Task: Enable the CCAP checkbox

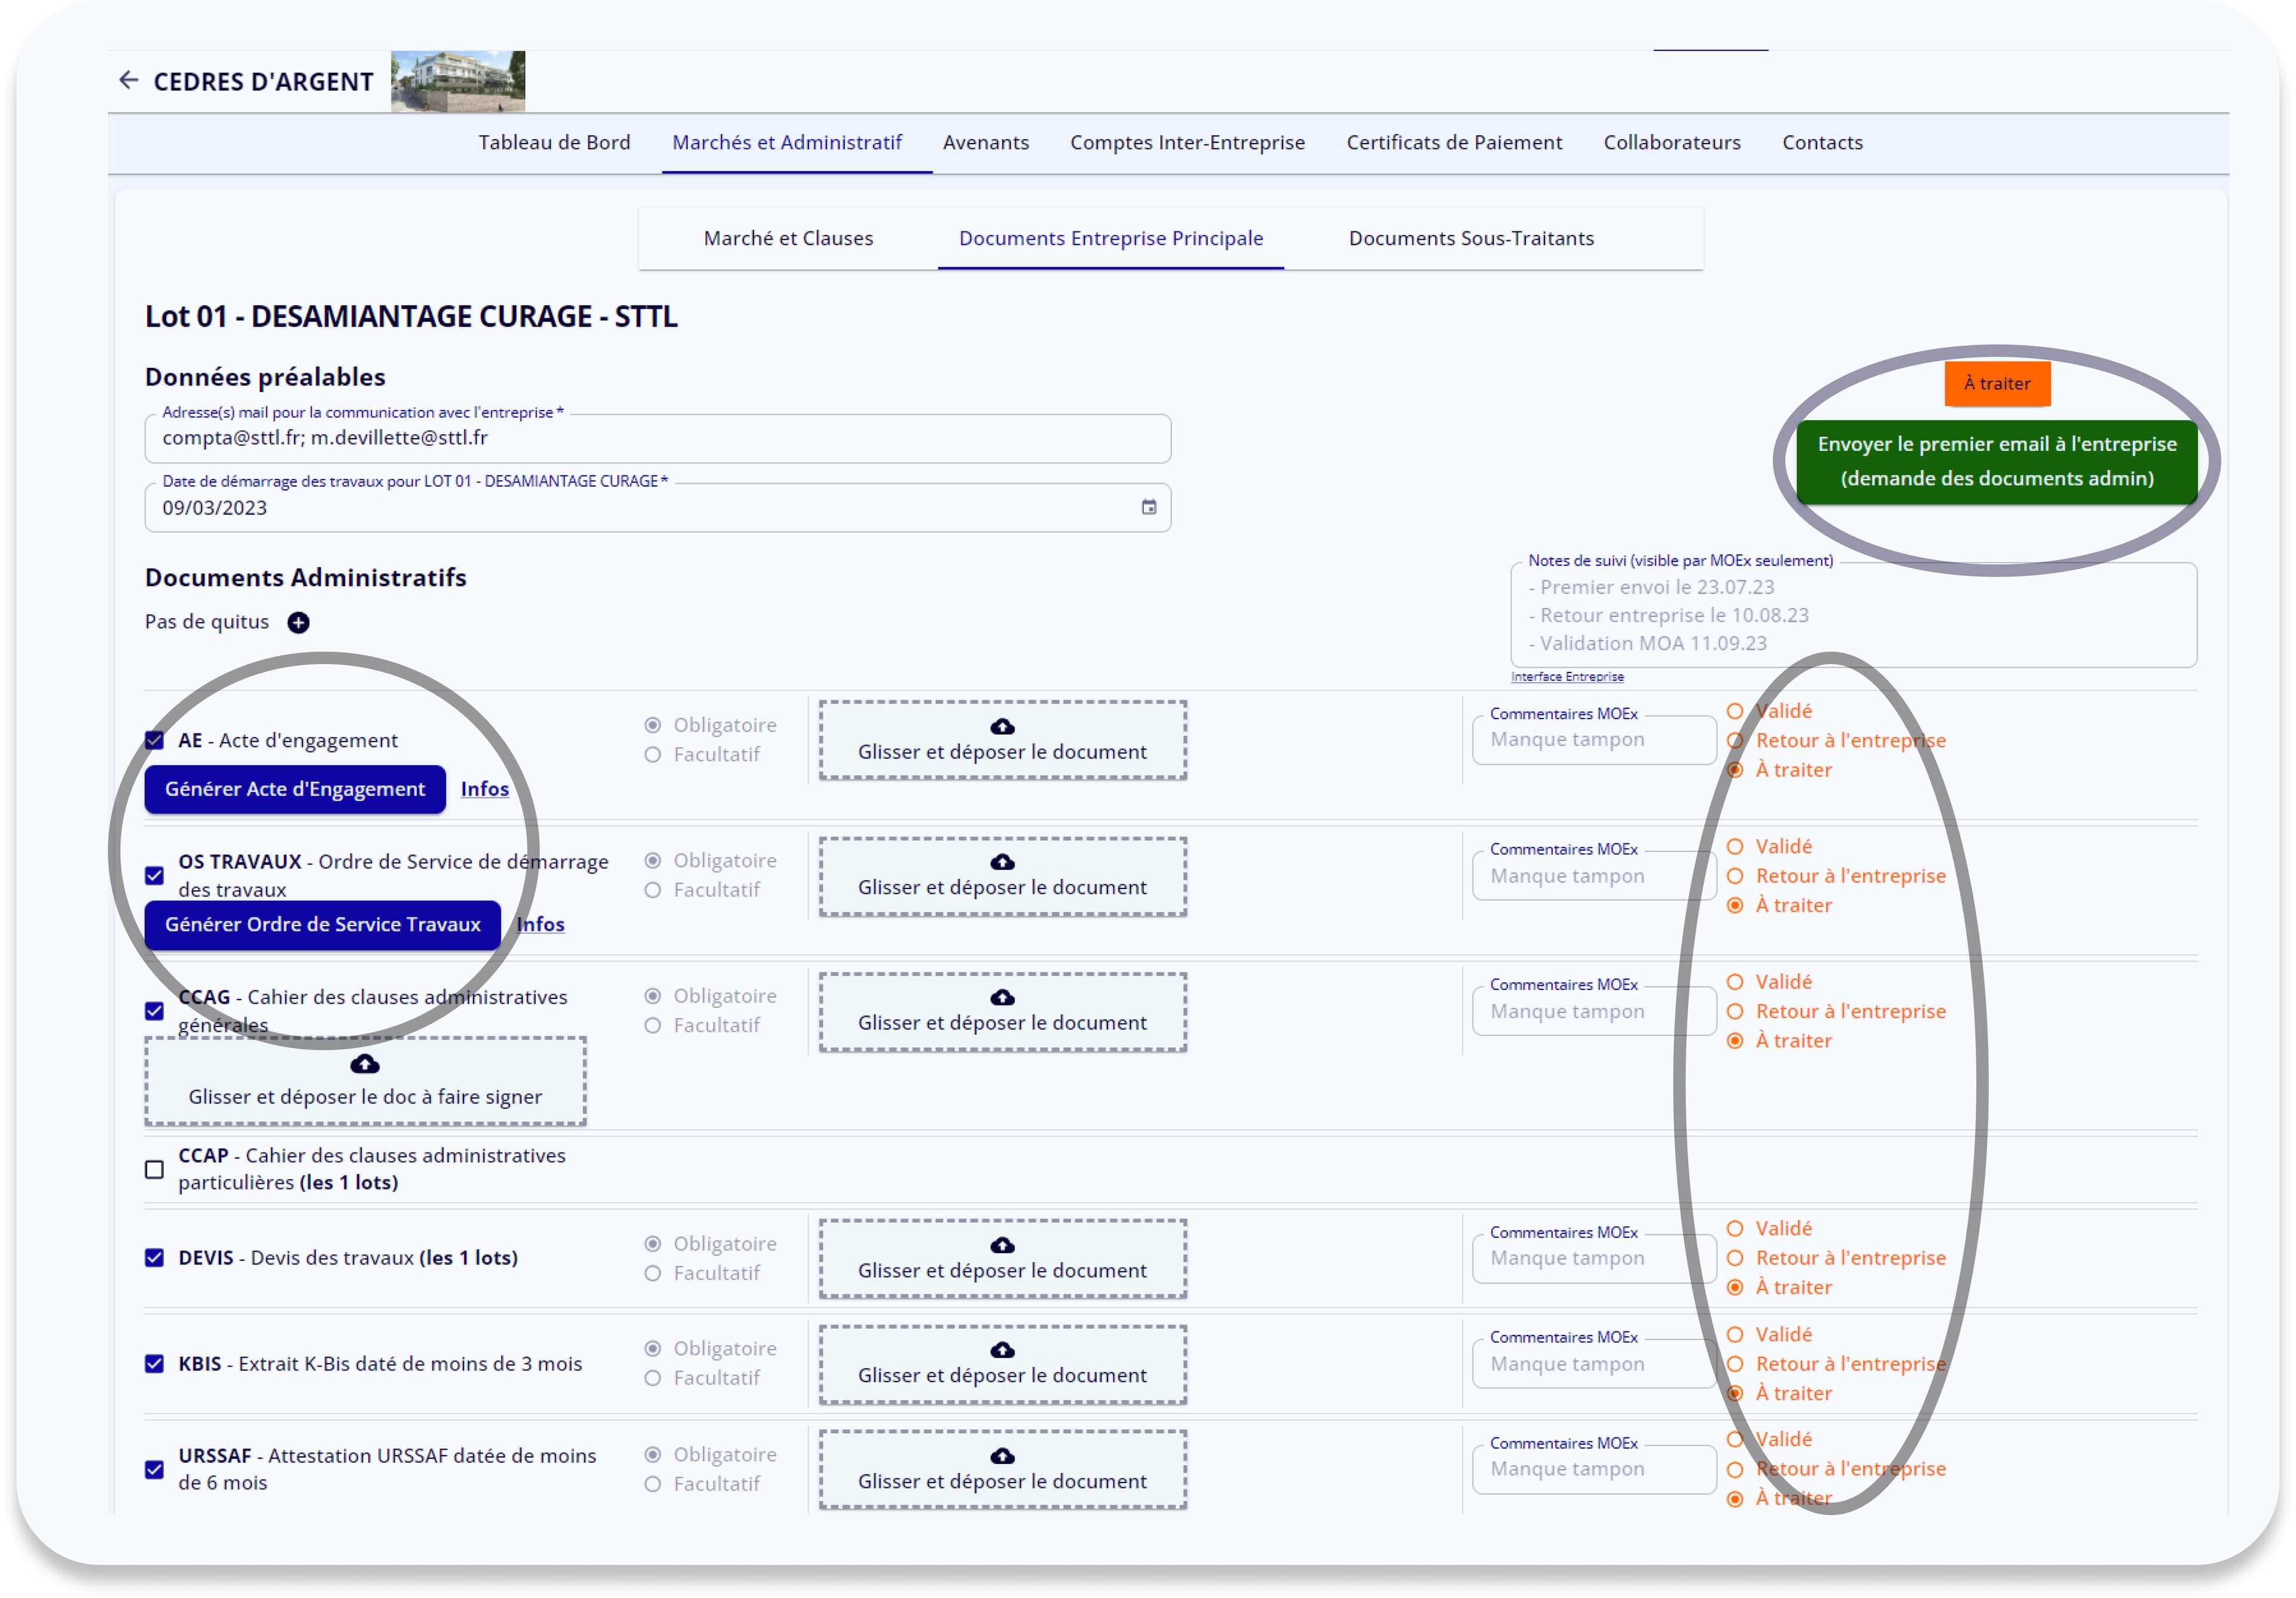Action: pos(154,1169)
